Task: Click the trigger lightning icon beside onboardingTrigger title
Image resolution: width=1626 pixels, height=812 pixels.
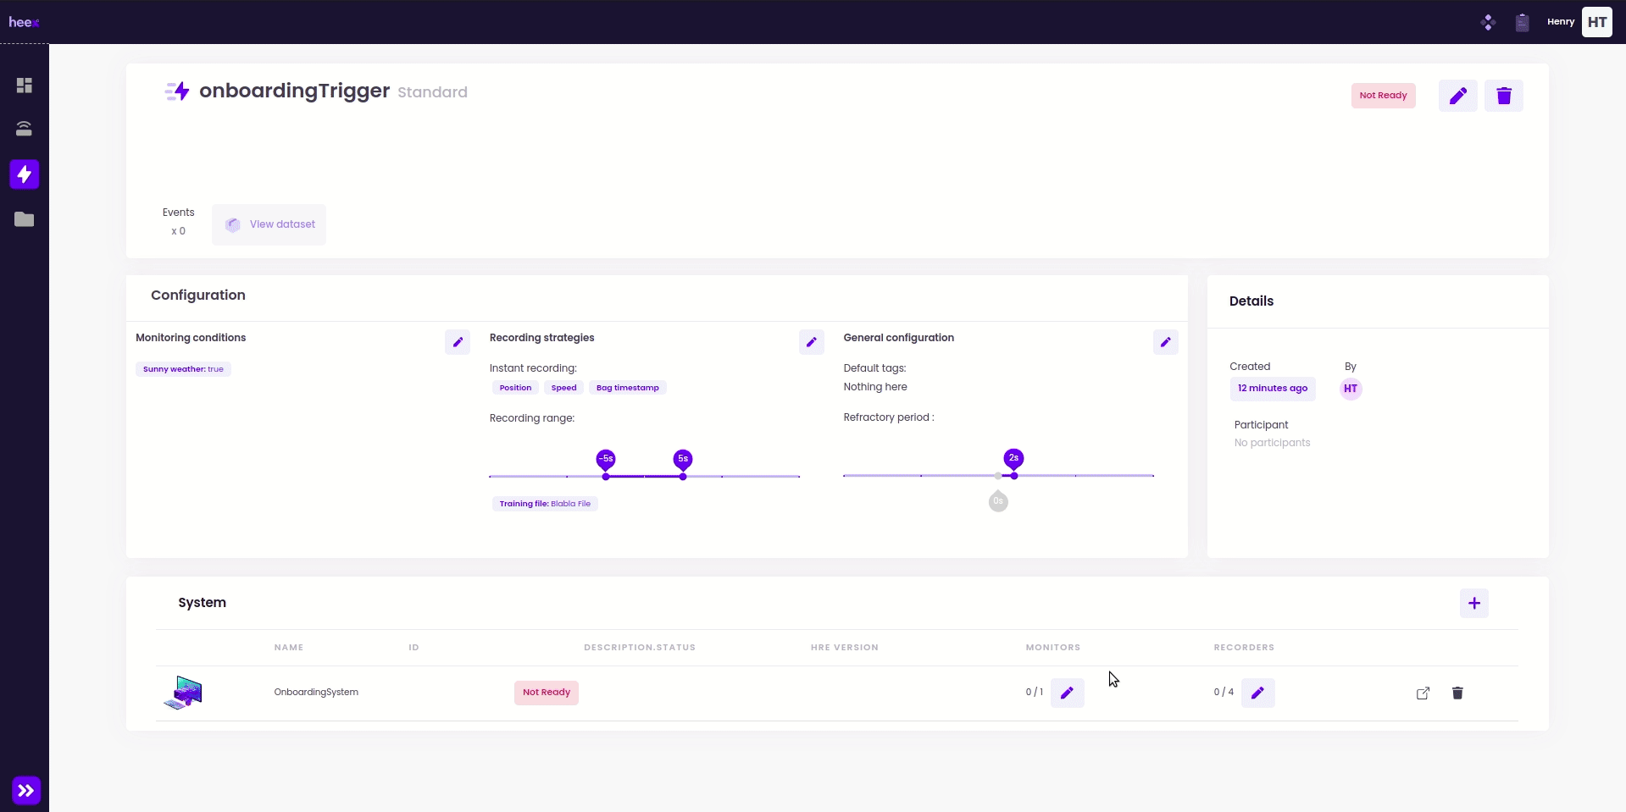Action: 177,91
